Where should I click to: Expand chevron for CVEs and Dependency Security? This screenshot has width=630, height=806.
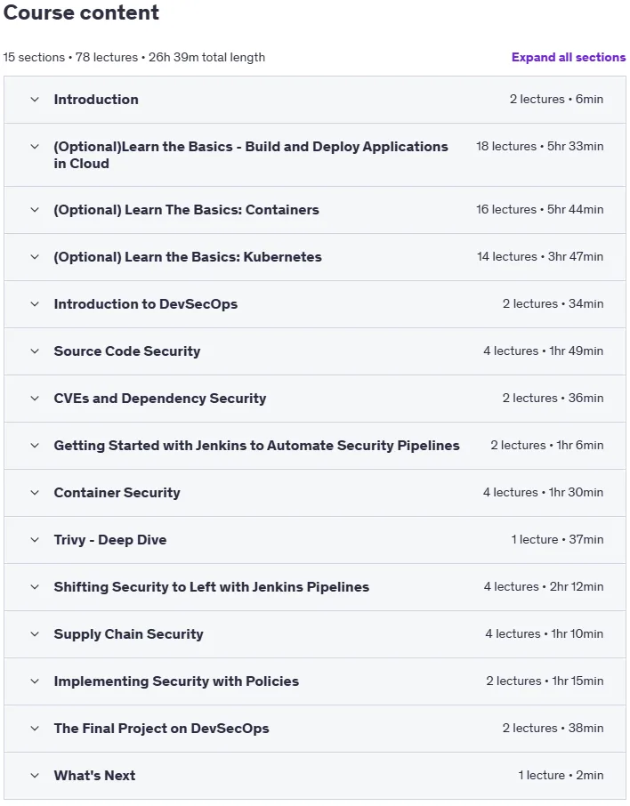35,399
